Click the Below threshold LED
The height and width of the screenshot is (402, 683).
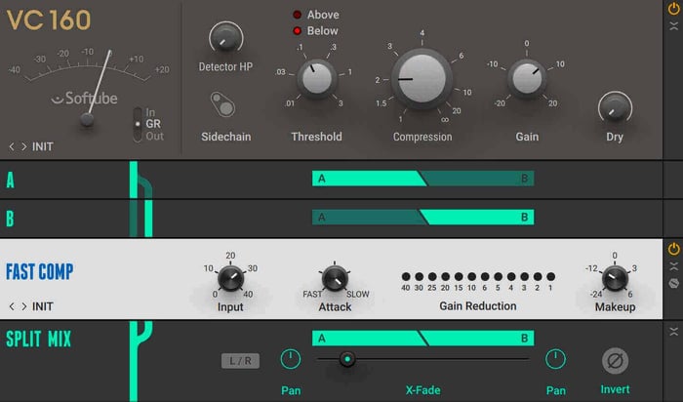pyautogui.click(x=297, y=31)
